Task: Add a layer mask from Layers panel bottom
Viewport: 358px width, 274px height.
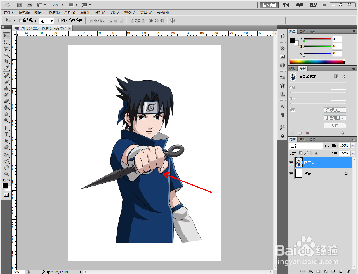Action: [x=318, y=271]
